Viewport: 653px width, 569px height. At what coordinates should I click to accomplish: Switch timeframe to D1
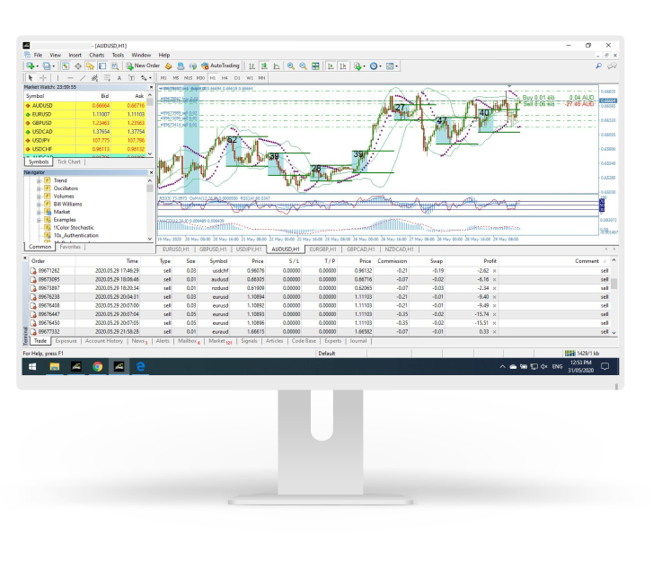click(237, 78)
